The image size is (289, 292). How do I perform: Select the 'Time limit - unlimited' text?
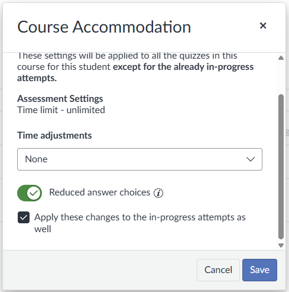coord(61,110)
